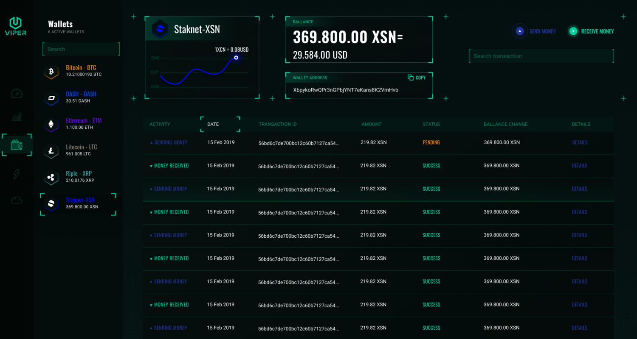
Task: Click the DASH coin icon
Action: point(51,98)
